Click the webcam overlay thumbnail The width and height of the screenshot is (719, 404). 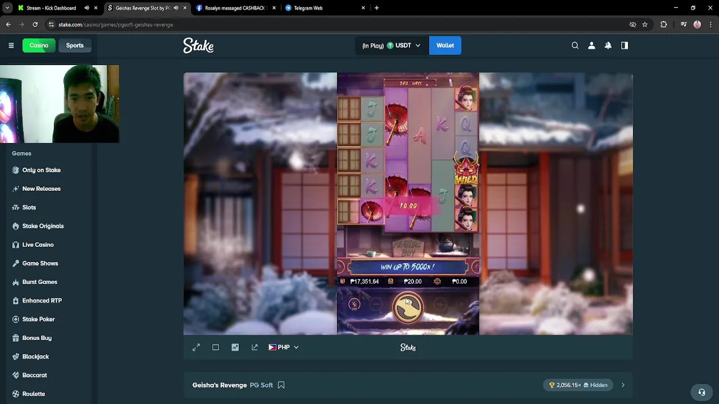coord(60,104)
